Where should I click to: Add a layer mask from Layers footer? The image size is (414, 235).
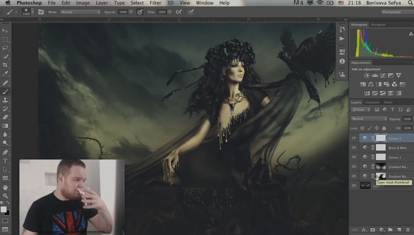(x=373, y=230)
